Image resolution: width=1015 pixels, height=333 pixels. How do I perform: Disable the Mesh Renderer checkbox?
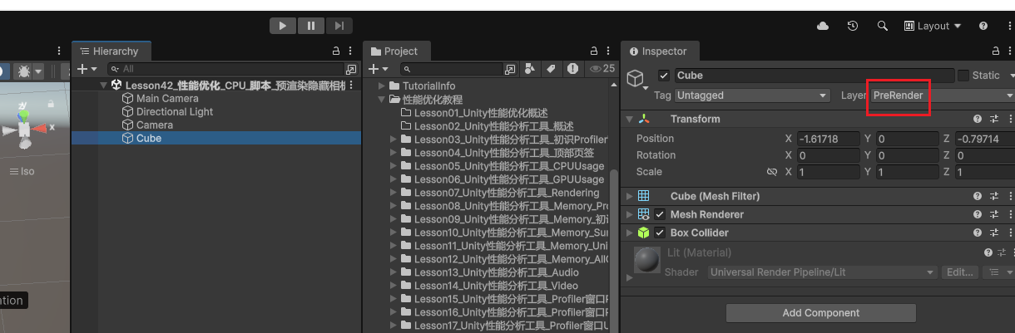pos(660,214)
